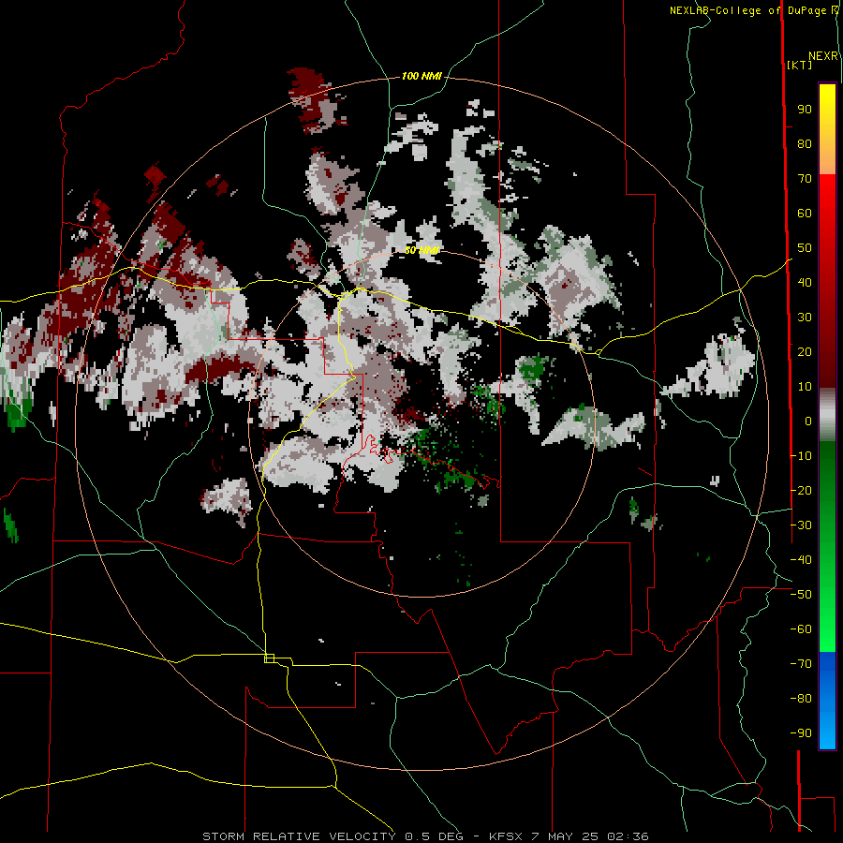The image size is (843, 843).
Task: Click the 30 value on the velocity scale
Action: [x=805, y=318]
